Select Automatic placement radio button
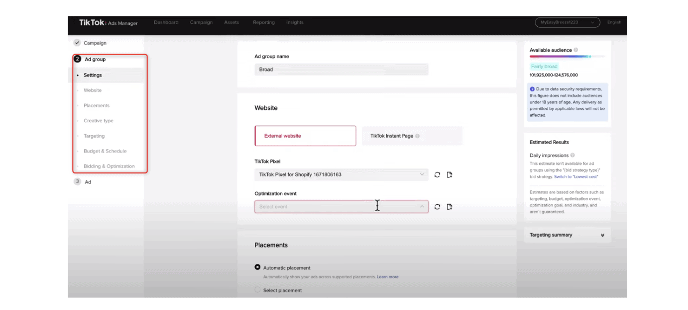The width and height of the screenshot is (688, 310). (x=257, y=267)
